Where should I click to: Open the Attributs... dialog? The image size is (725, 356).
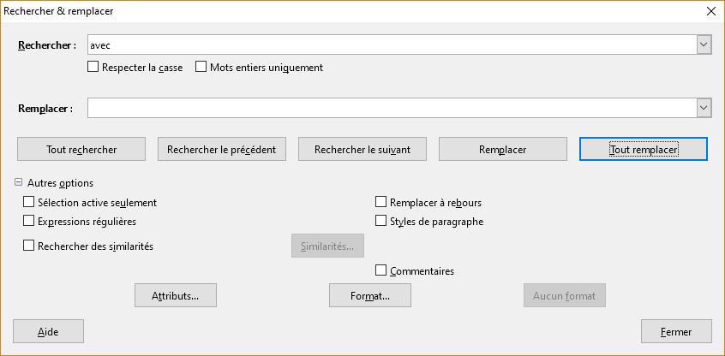(x=176, y=295)
